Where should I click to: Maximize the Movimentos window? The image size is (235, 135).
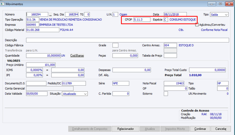point(220,4)
